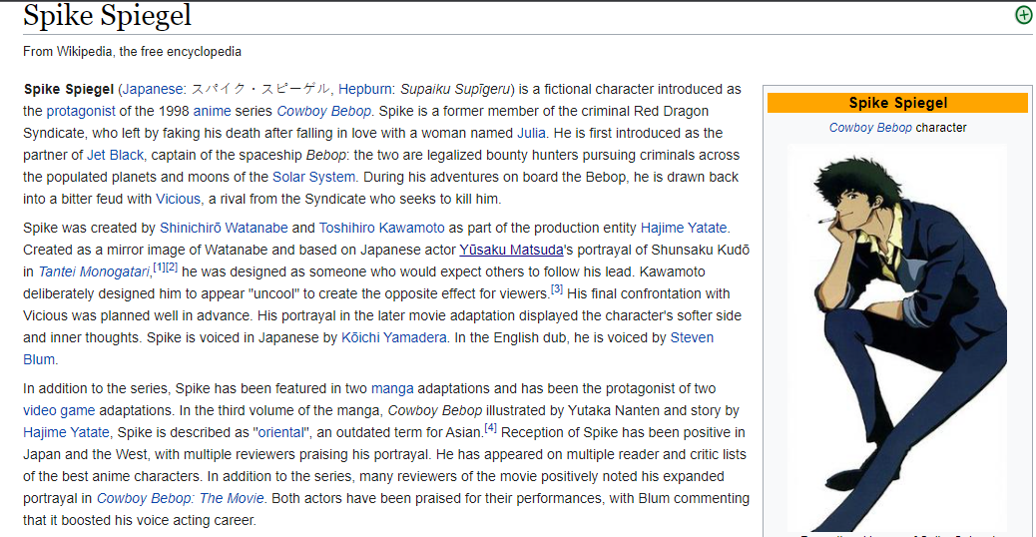Go to the Cowboy Bebop series link

(x=323, y=111)
